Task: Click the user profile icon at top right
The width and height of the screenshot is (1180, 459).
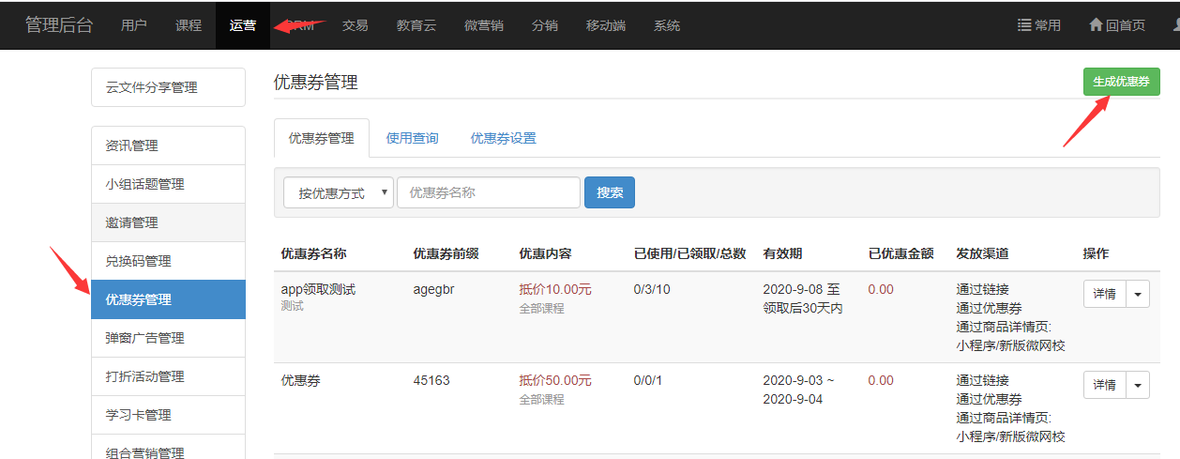Action: pos(1176,25)
